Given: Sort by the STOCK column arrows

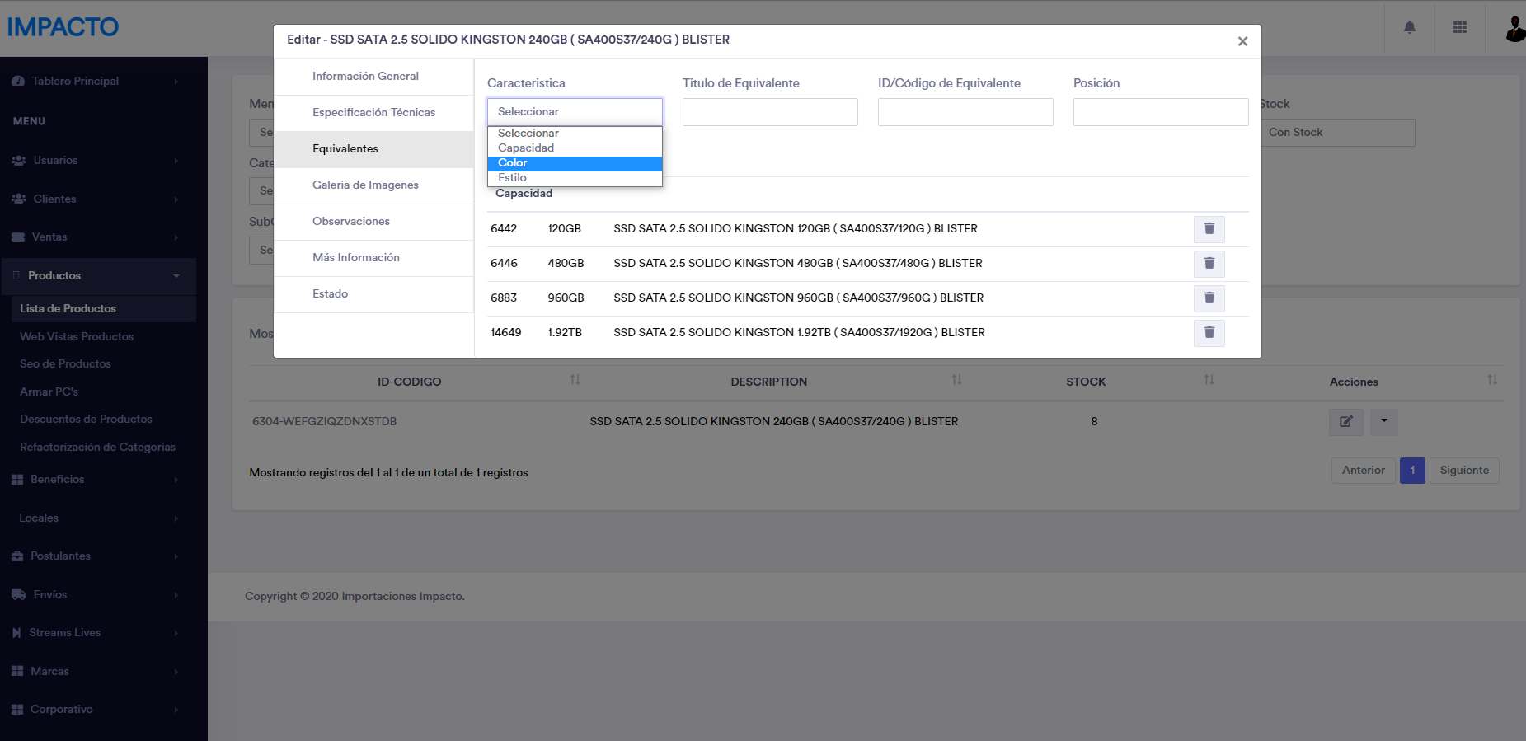Looking at the screenshot, I should point(1209,380).
